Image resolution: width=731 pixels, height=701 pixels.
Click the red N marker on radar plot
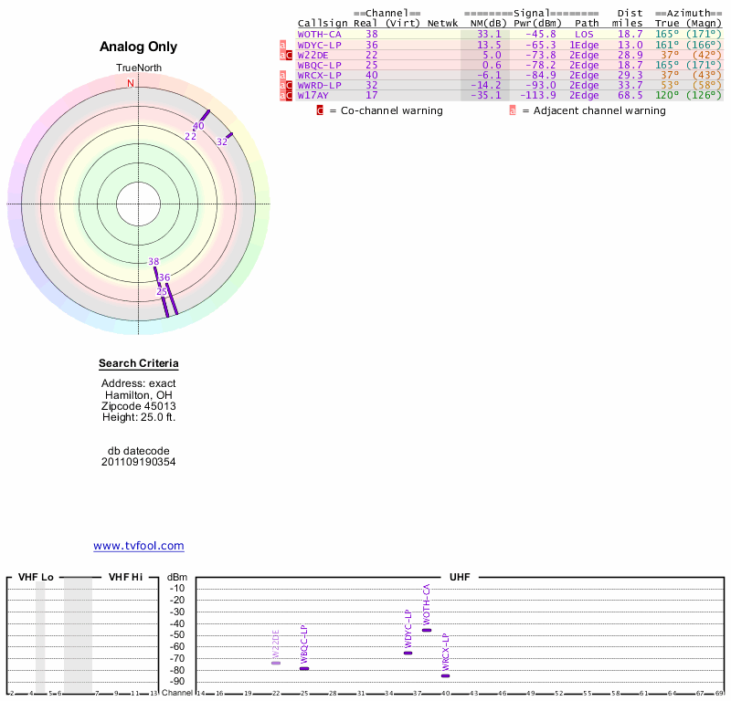tap(130, 83)
